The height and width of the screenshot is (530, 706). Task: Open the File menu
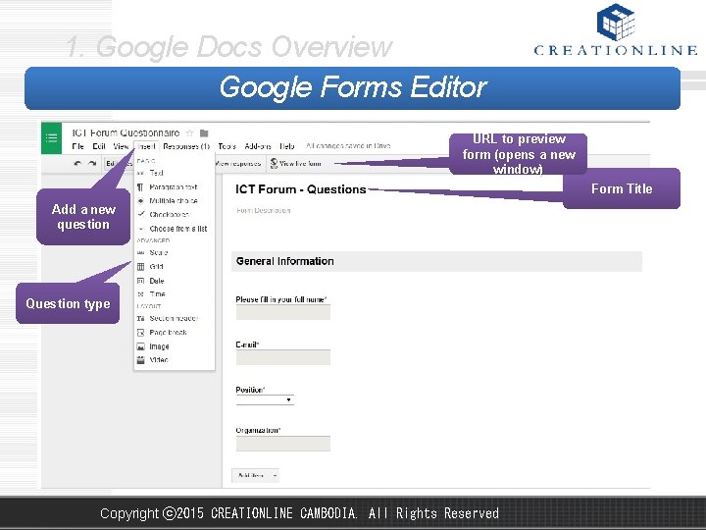77,146
